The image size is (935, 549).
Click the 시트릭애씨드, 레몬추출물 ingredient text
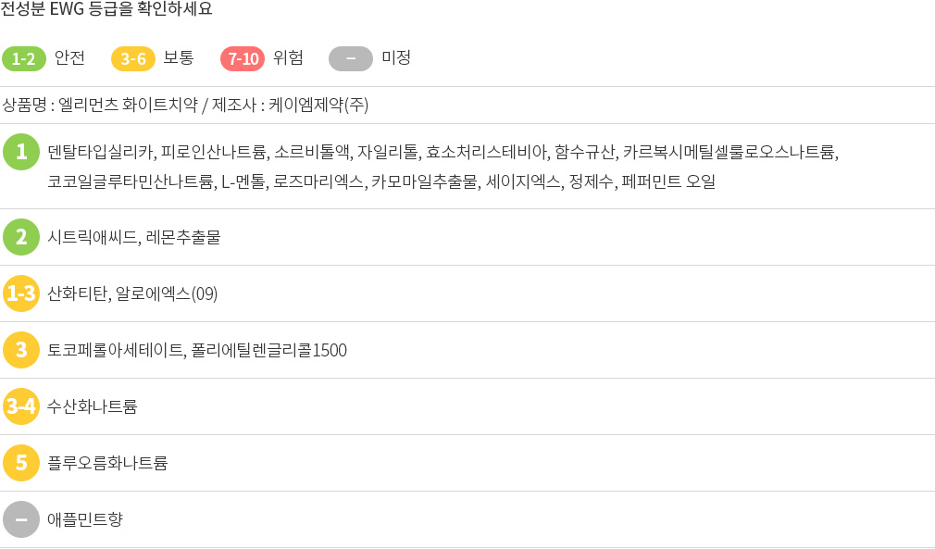134,237
